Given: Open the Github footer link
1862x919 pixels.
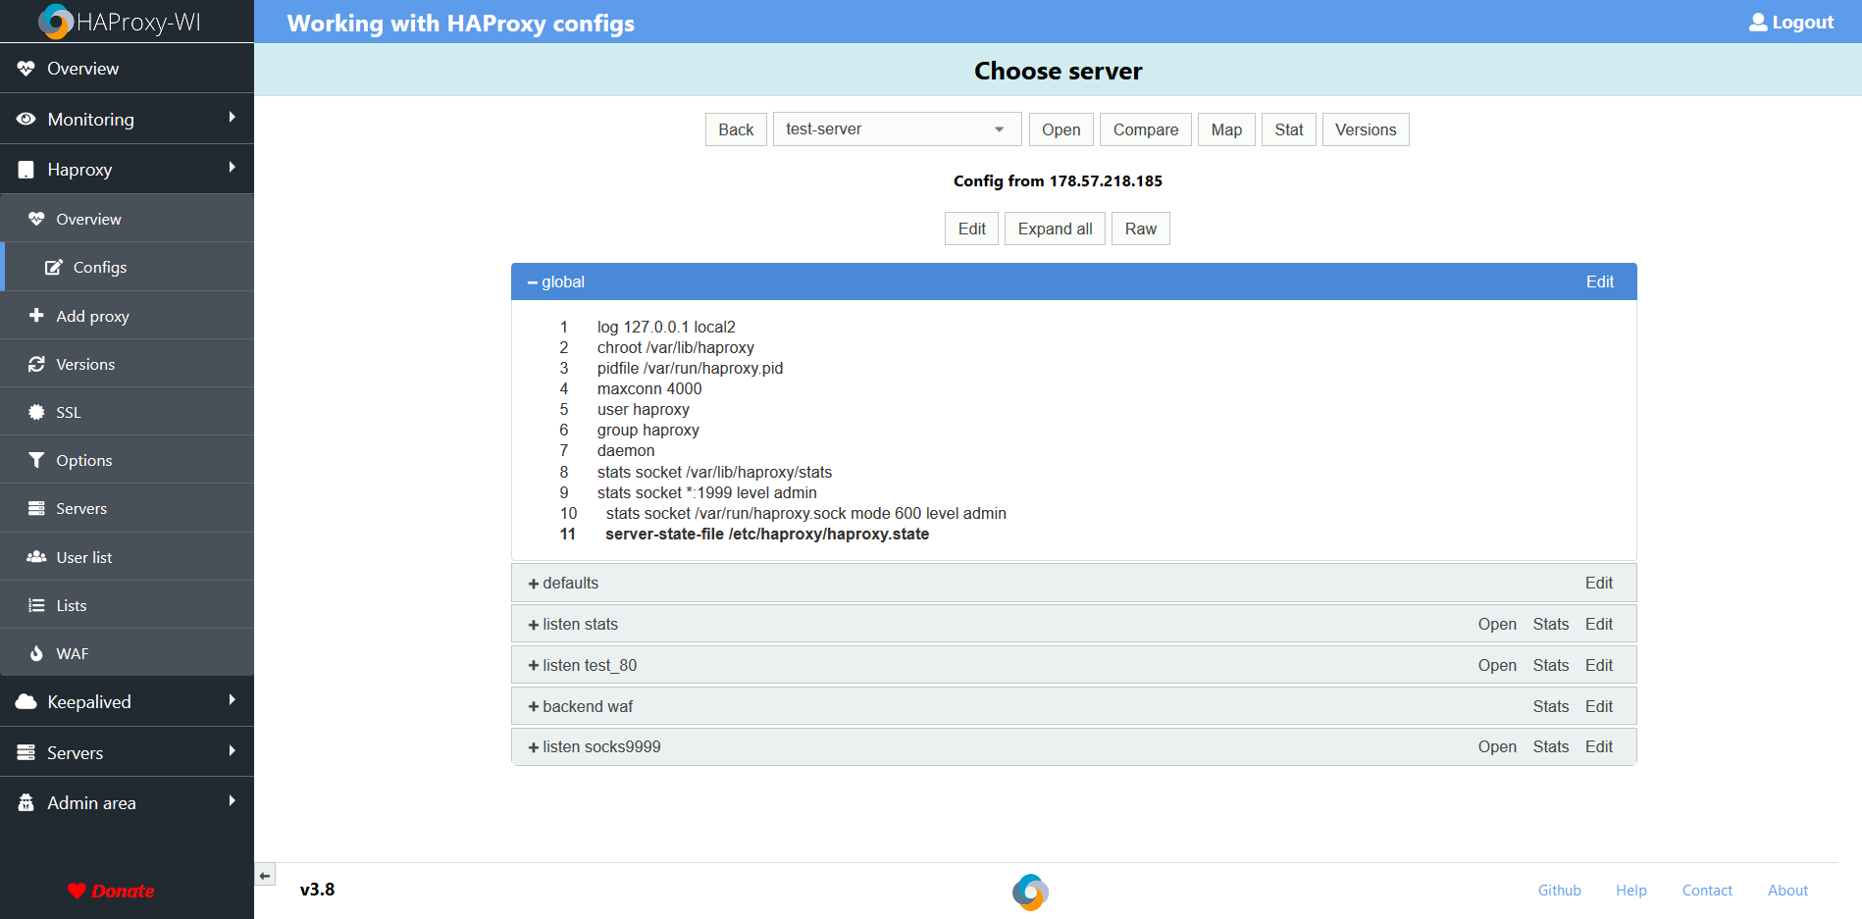Looking at the screenshot, I should (x=1559, y=891).
